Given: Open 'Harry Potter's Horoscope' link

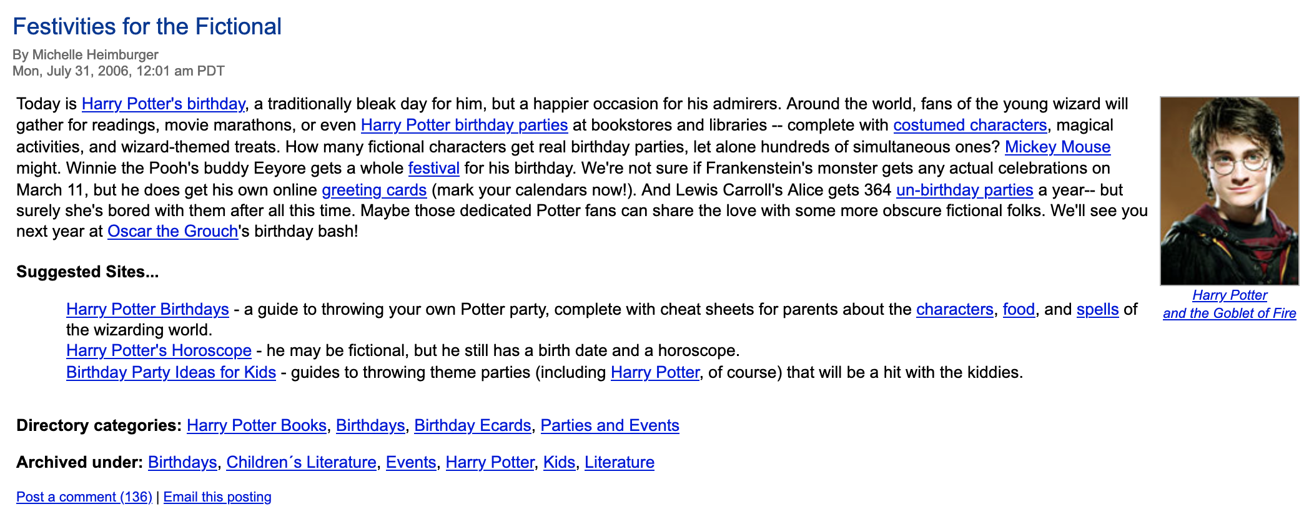Looking at the screenshot, I should click(159, 350).
